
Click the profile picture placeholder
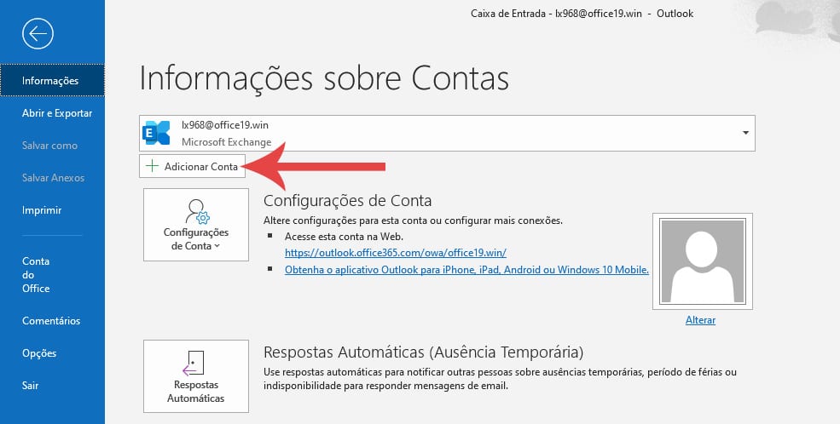pos(700,262)
